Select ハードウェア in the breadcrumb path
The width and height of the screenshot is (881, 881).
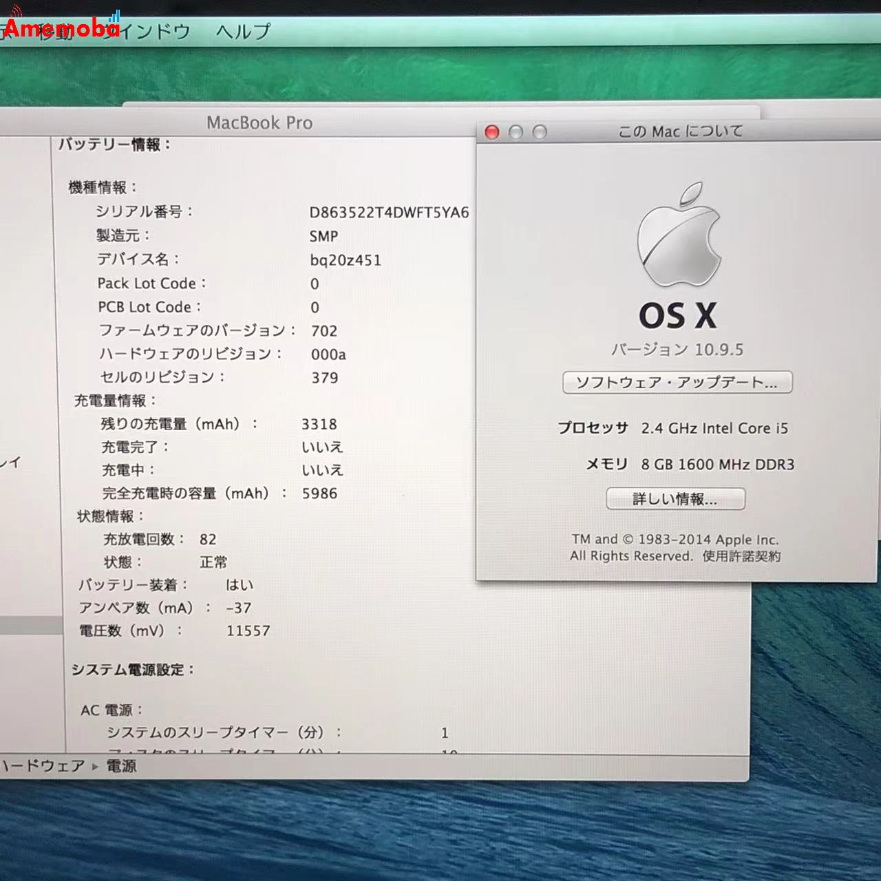click(41, 765)
